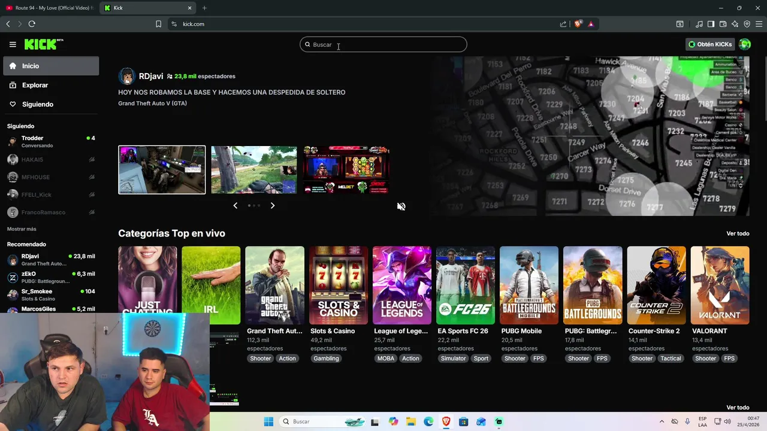The width and height of the screenshot is (767, 431).
Task: Open recommended channel zEkO
Action: point(51,277)
